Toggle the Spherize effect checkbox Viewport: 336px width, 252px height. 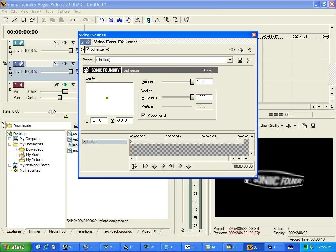click(88, 49)
